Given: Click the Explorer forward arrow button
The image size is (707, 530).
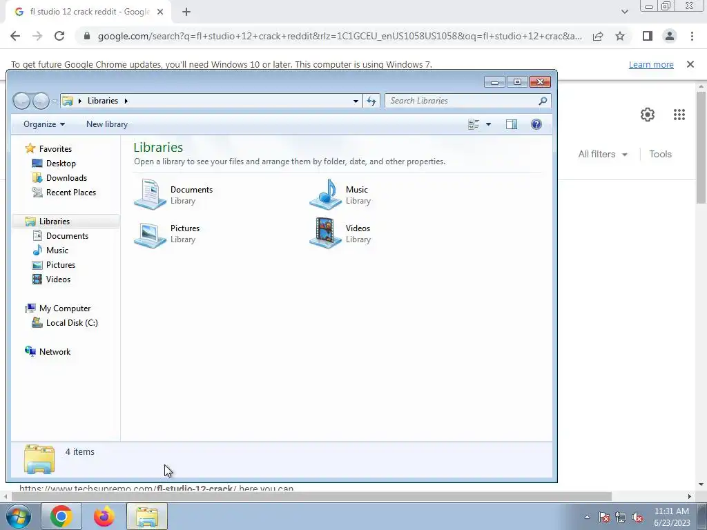Looking at the screenshot, I should pos(41,101).
